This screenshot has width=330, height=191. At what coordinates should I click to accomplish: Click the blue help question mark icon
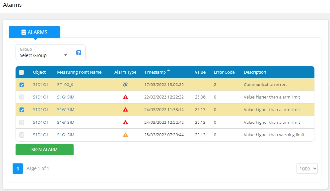pos(79,52)
